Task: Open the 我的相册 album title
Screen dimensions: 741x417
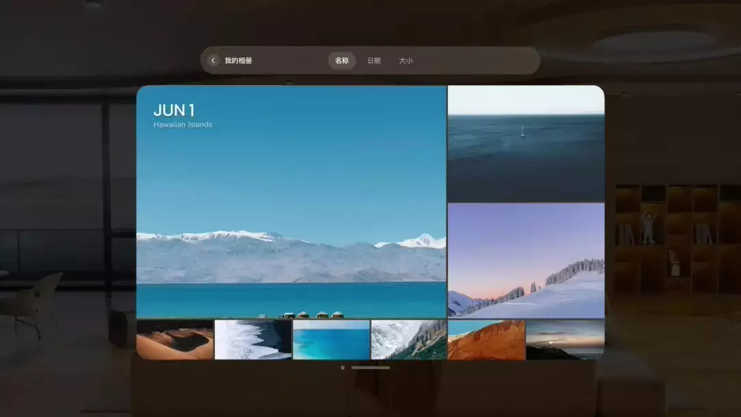Action: [x=238, y=60]
